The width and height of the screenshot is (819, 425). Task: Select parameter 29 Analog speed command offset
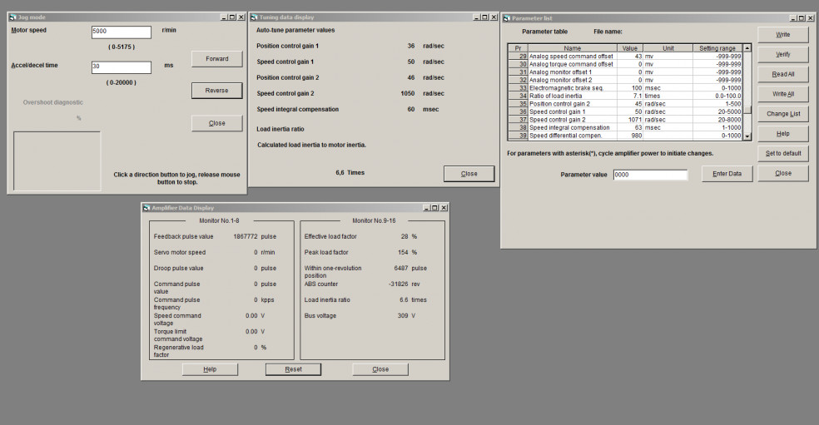625,57
